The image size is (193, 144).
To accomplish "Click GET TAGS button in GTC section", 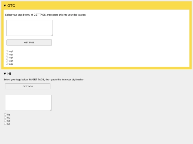I will 29,43.
